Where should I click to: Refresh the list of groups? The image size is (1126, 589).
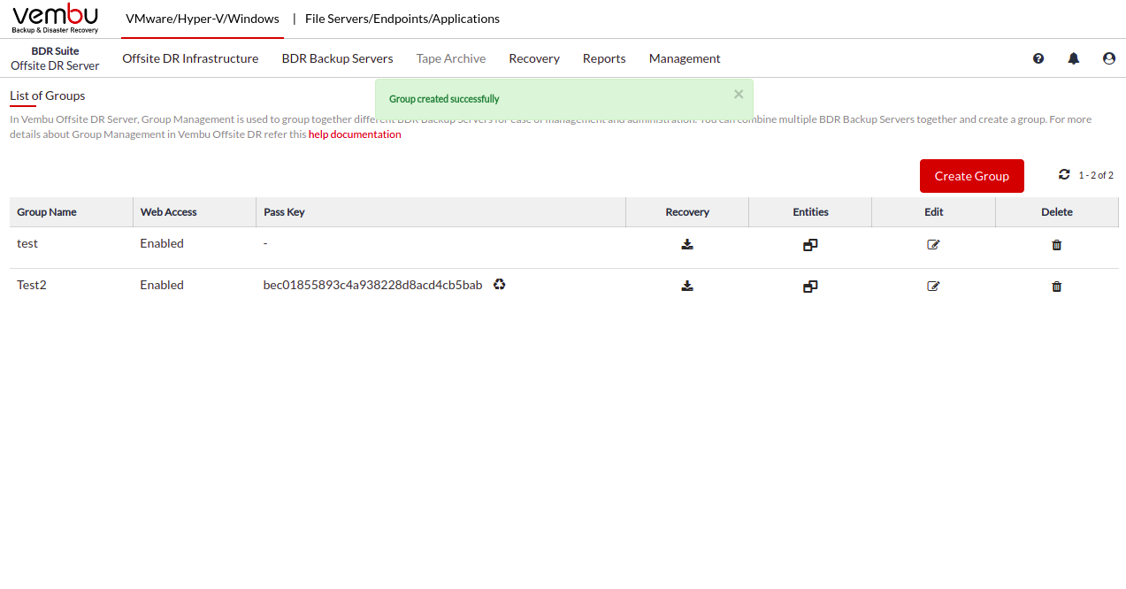click(1064, 174)
